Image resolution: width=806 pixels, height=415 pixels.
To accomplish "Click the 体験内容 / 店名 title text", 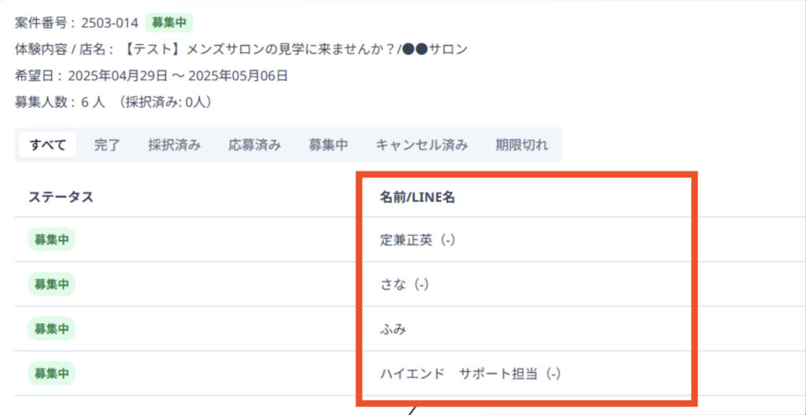I will [x=296, y=50].
